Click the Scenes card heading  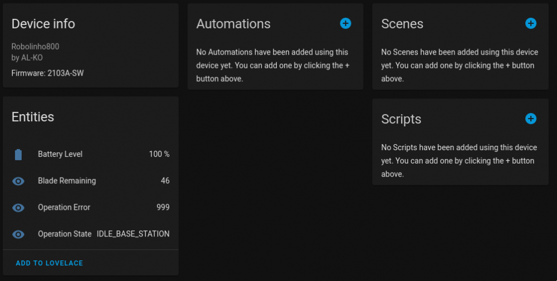402,24
